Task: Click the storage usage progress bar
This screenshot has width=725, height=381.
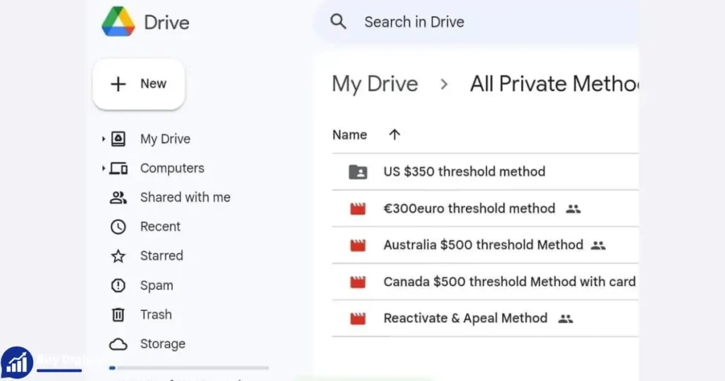Action: 188,368
